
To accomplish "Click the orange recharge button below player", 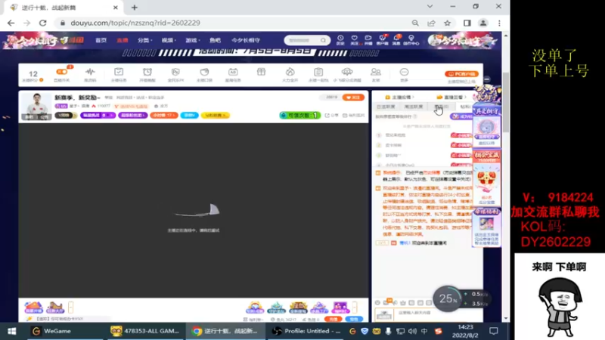I will pos(333,319).
